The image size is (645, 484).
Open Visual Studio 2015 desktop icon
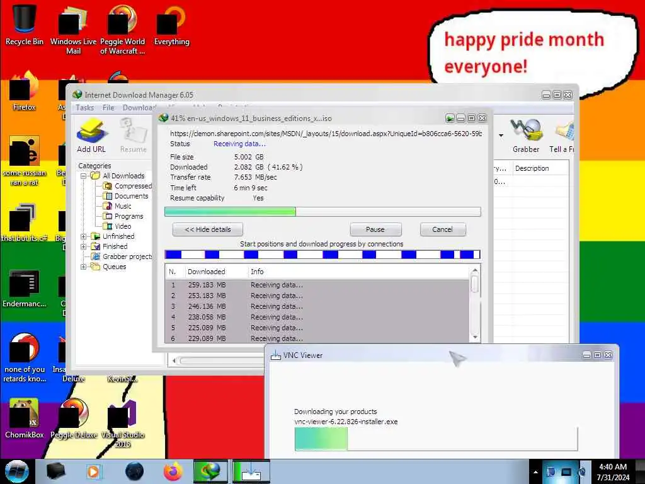click(123, 423)
